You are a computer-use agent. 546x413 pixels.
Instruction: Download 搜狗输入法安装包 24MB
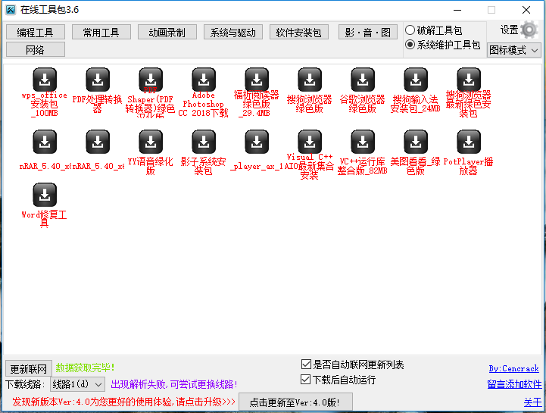coord(416,80)
